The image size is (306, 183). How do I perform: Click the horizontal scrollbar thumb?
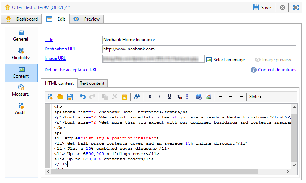[x=154, y=171]
